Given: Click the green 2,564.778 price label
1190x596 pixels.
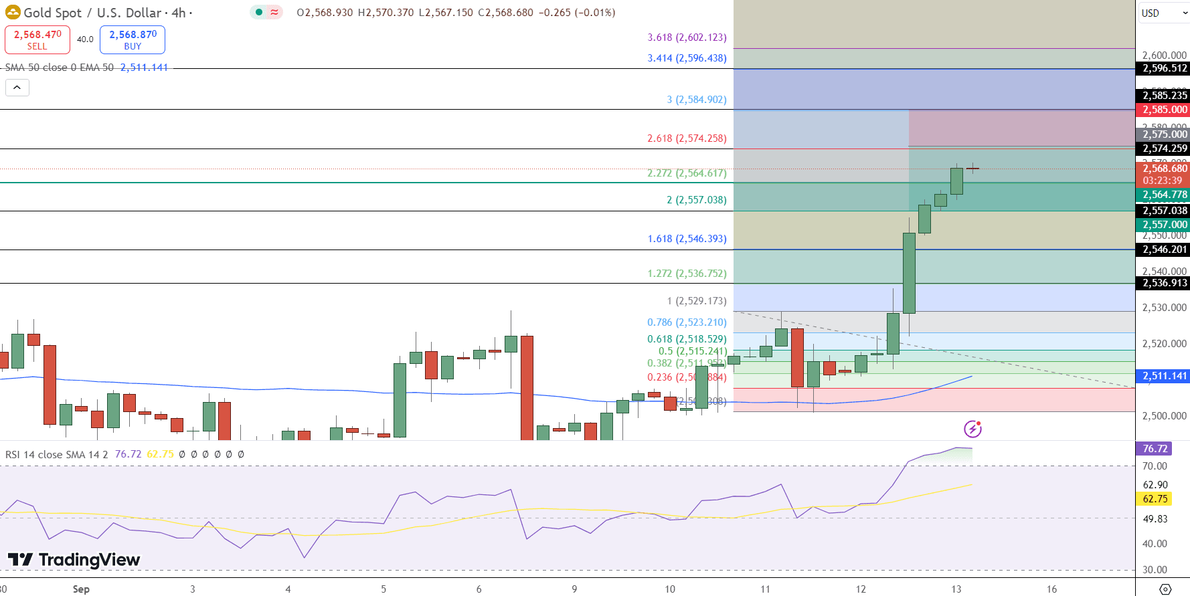Looking at the screenshot, I should pos(1165,195).
